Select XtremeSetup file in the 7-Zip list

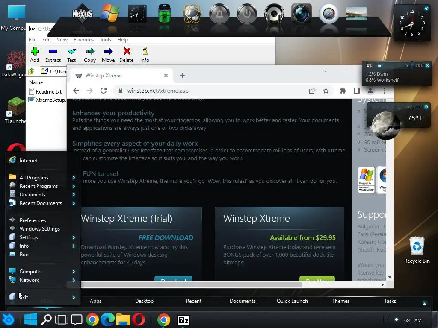coord(47,100)
